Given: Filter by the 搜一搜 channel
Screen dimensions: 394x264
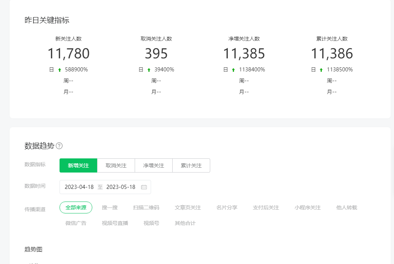Looking at the screenshot, I should click(x=109, y=207).
